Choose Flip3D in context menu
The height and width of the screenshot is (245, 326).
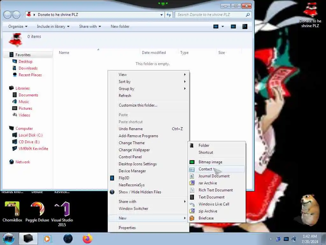click(x=148, y=178)
